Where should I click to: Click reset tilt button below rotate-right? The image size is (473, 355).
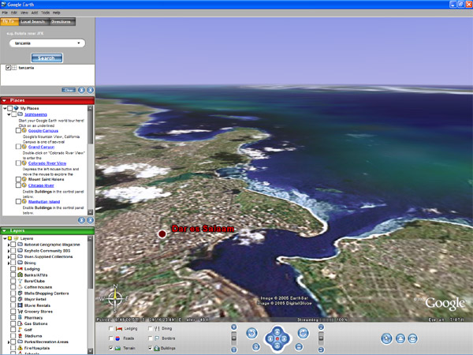click(x=299, y=347)
